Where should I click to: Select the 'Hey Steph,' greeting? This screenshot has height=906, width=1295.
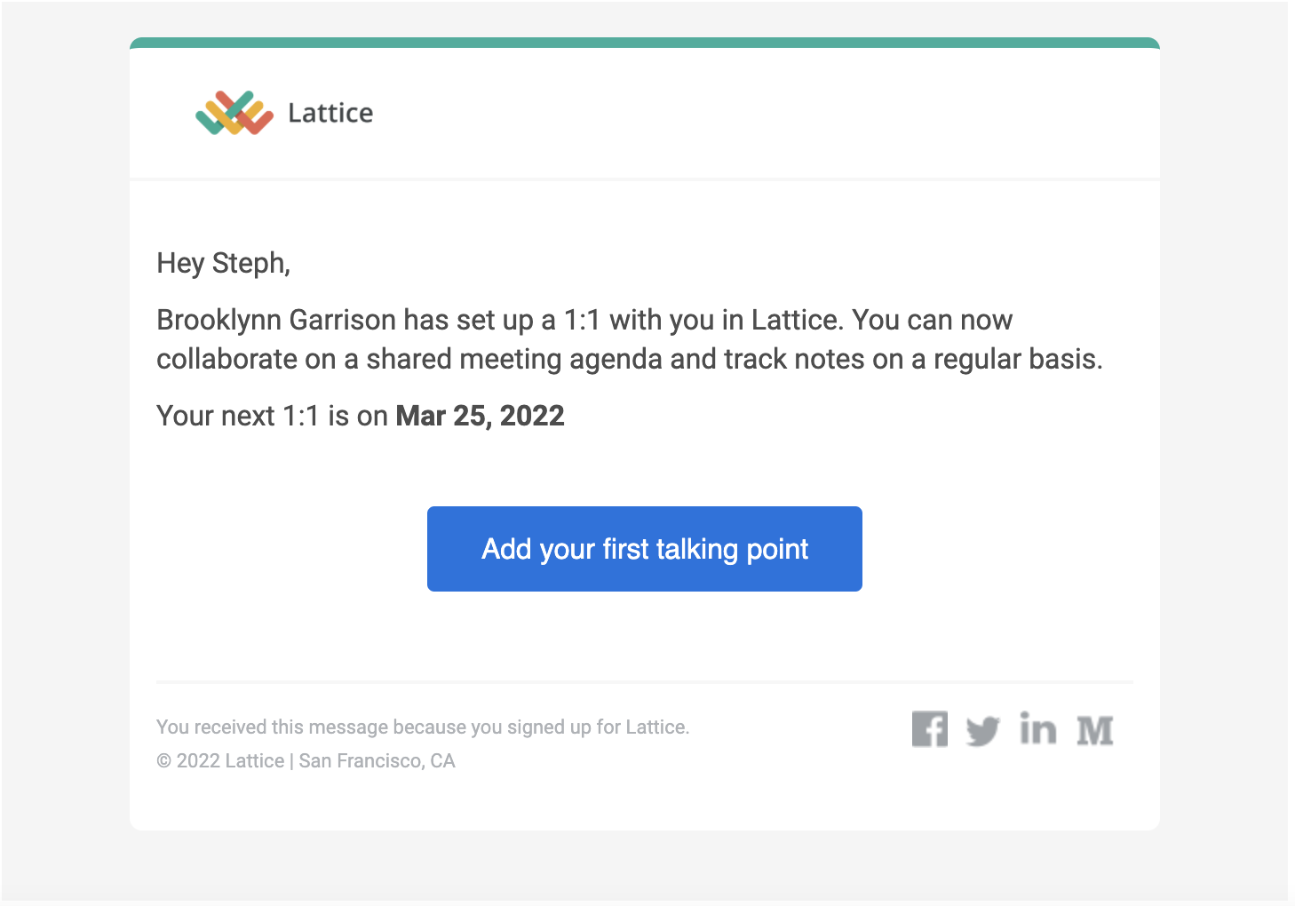tap(224, 263)
